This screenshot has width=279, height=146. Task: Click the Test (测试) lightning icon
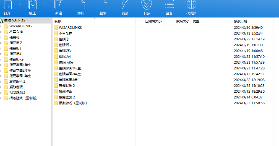125,5
